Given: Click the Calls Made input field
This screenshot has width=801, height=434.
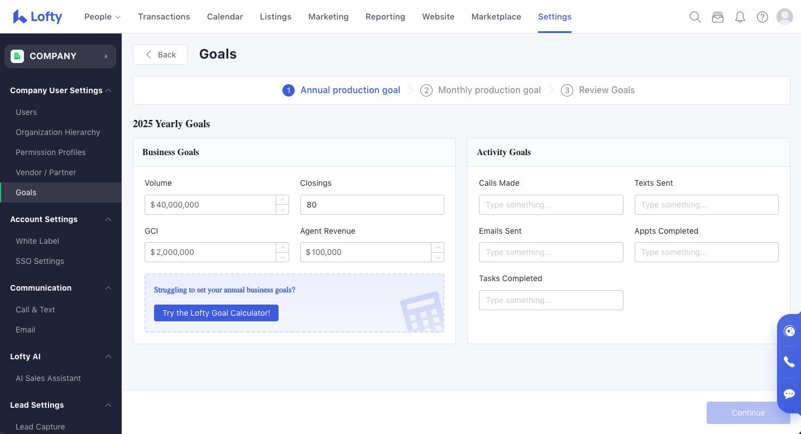Looking at the screenshot, I should 551,205.
